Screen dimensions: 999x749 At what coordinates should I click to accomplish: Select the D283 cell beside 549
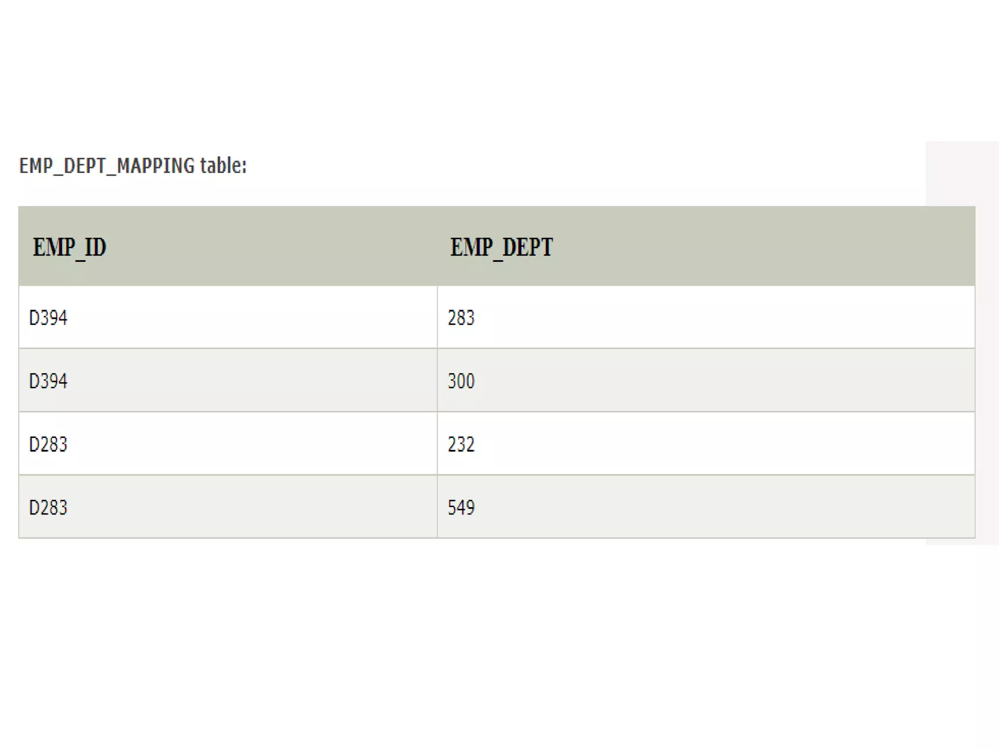(48, 508)
